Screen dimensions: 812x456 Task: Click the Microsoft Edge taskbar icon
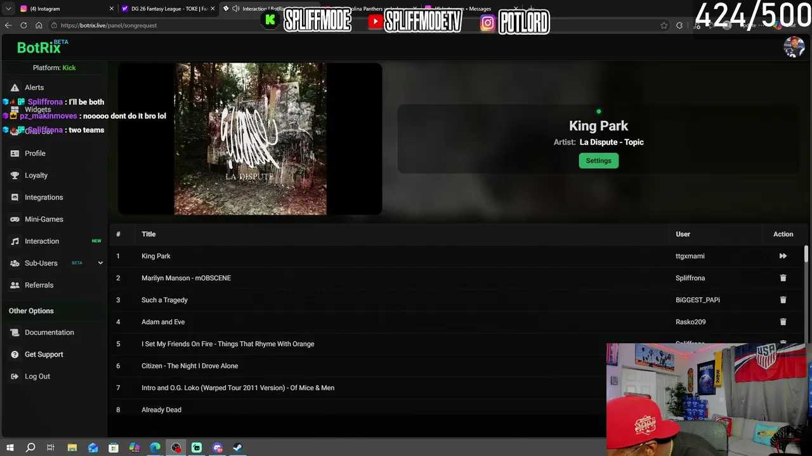coord(155,448)
